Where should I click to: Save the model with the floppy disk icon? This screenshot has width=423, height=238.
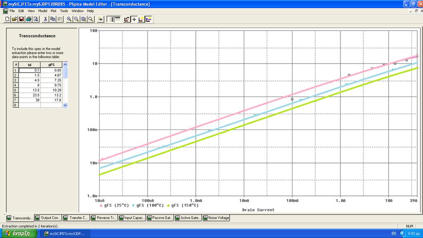coord(21,19)
